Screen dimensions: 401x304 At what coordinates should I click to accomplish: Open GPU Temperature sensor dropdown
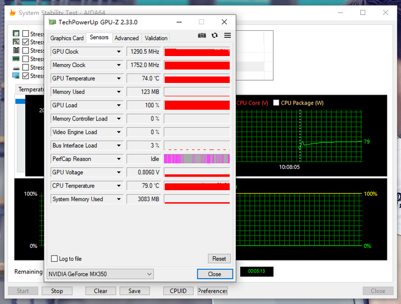[x=119, y=78]
